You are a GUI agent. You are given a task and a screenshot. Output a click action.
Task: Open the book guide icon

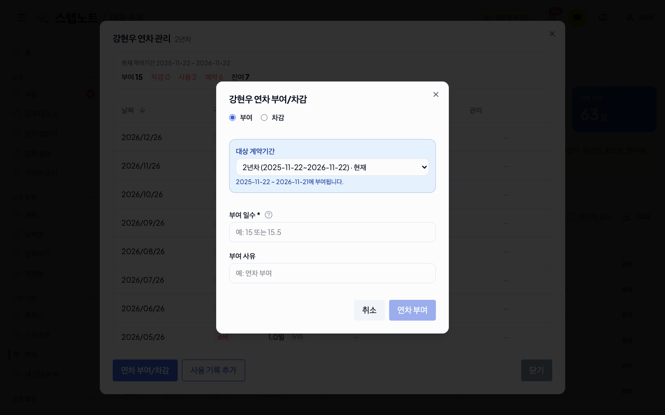click(603, 18)
